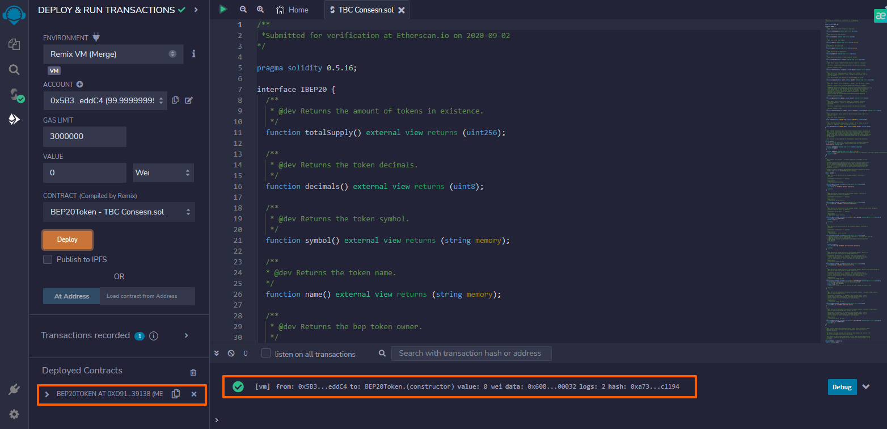Image resolution: width=887 pixels, height=429 pixels.
Task: Click Load contract from Address field
Action: click(x=147, y=296)
